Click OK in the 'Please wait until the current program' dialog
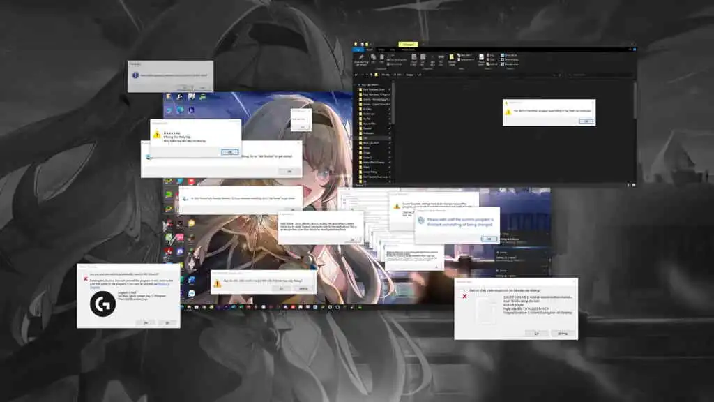 point(489,239)
